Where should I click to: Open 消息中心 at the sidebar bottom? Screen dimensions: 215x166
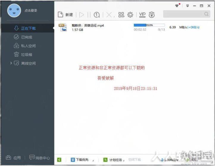(x=40, y=158)
